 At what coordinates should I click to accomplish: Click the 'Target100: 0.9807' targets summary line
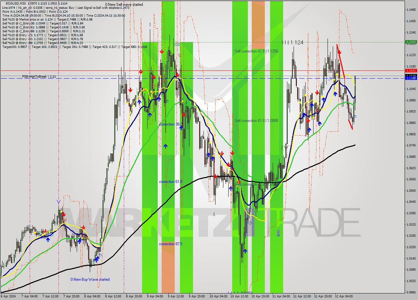74,47
